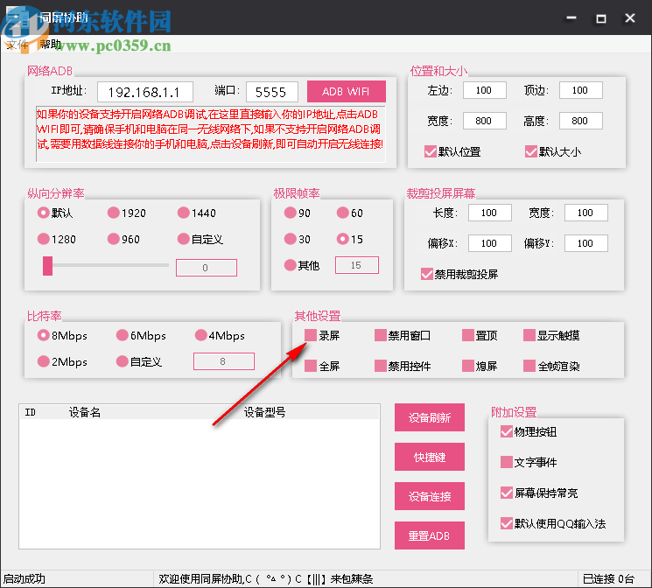Enable the 禁用控件 checkbox

click(381, 366)
